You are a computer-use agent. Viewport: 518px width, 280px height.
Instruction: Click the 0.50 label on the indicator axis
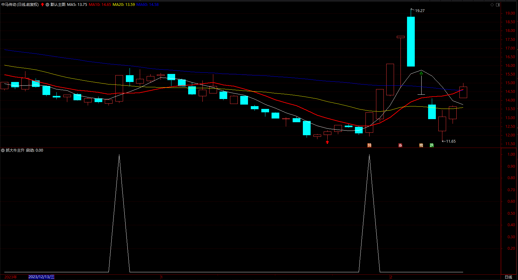(511, 213)
